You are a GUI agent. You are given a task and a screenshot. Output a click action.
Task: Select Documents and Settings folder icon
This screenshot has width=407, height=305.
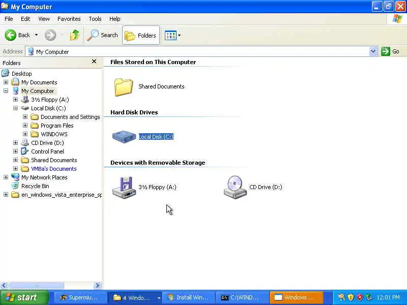tap(35, 117)
